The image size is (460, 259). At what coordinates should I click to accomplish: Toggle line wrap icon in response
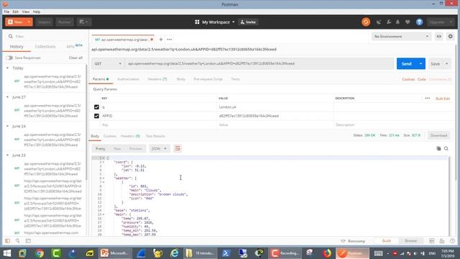point(178,149)
